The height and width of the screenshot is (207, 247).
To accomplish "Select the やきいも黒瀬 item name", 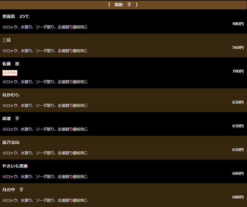I will [x=15, y=166].
